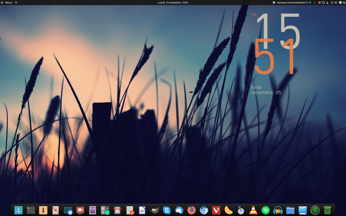Open the orange download arrow app
346x216 pixels.
coord(43,210)
